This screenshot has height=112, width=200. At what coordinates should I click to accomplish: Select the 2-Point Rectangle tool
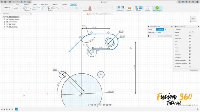point(20,8)
